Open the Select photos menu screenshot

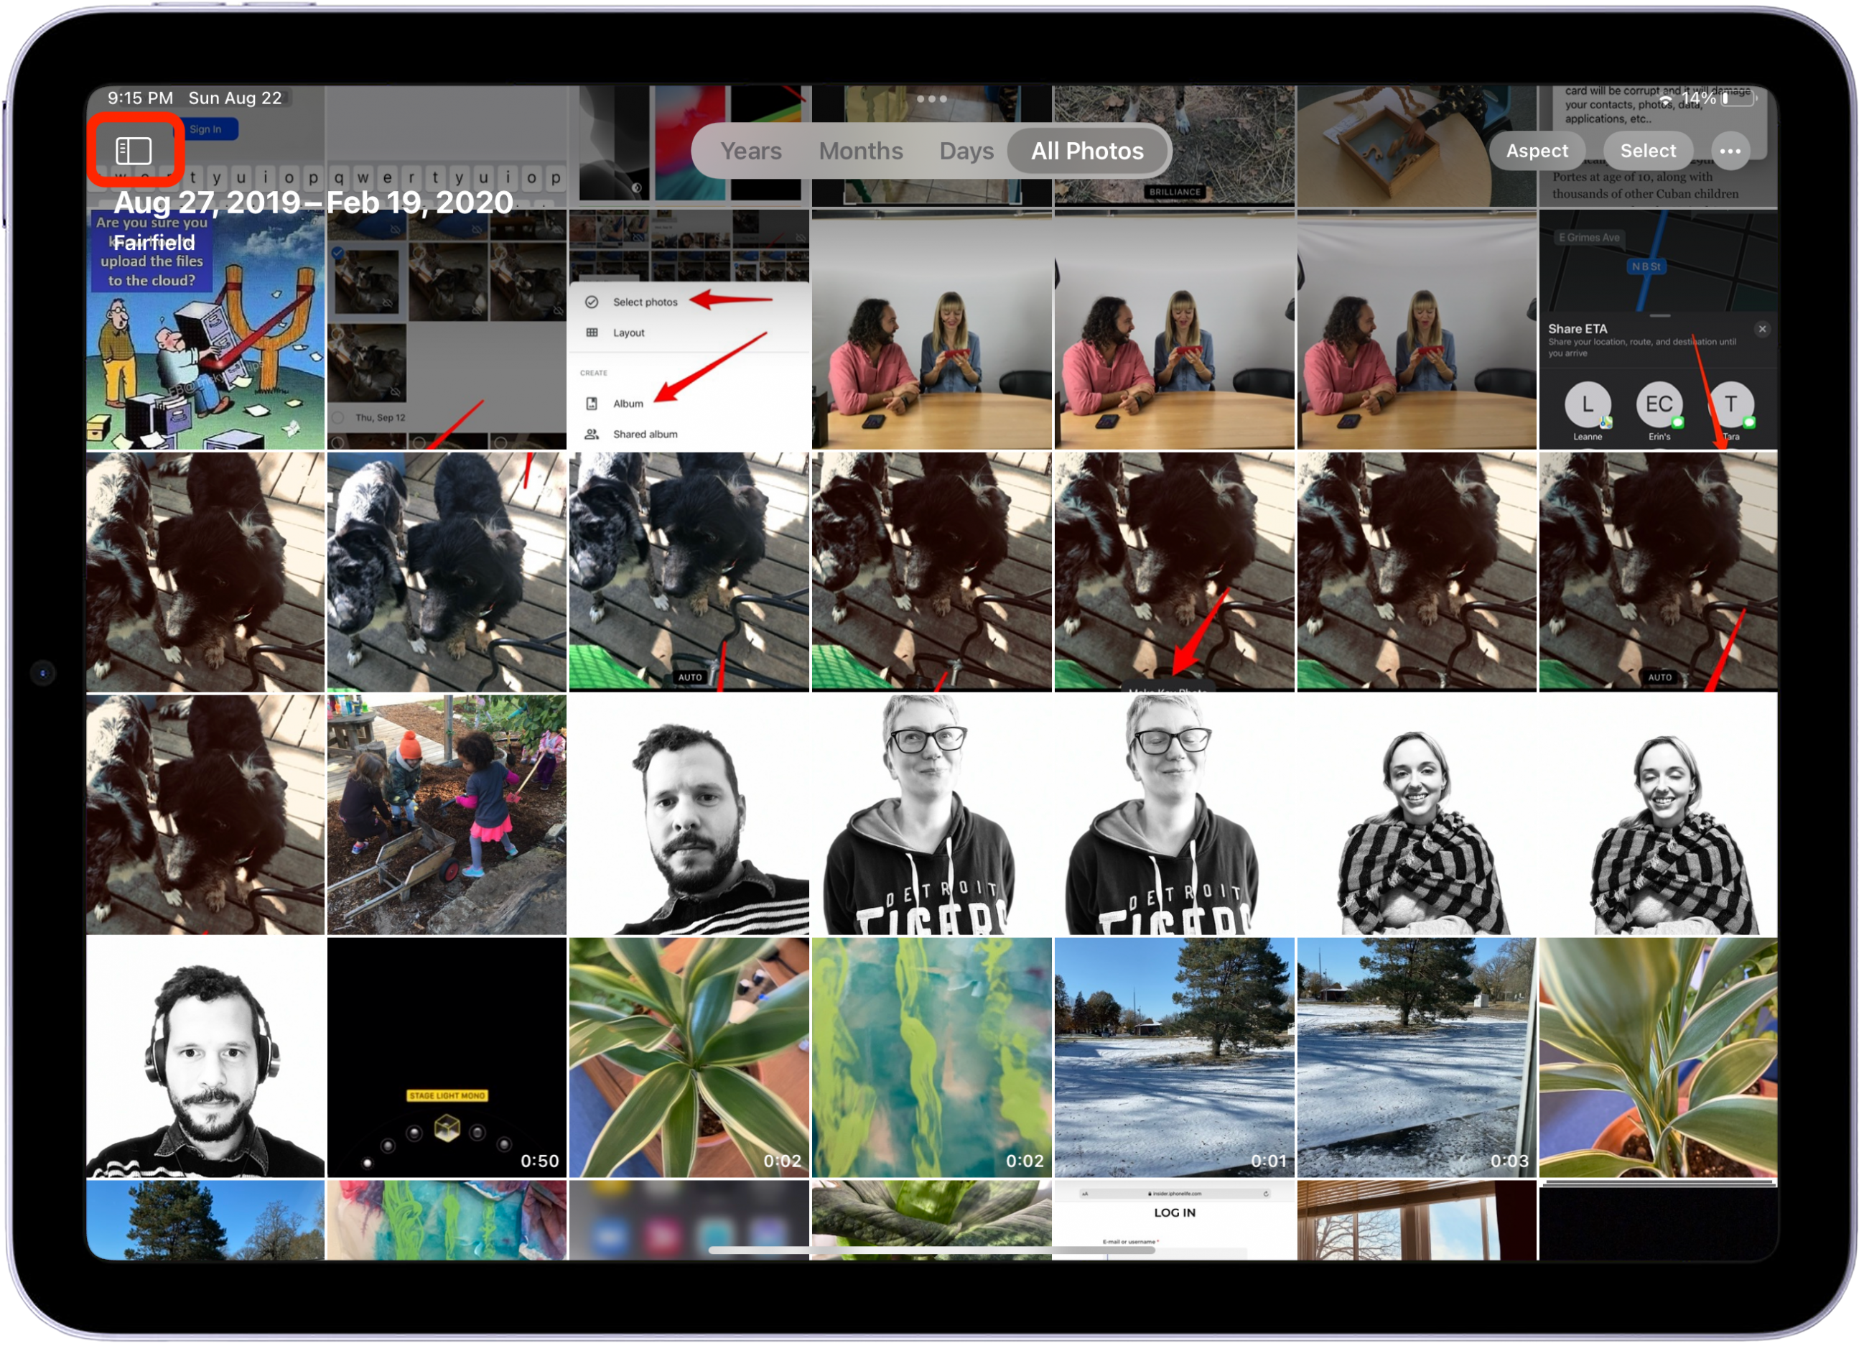pos(689,330)
